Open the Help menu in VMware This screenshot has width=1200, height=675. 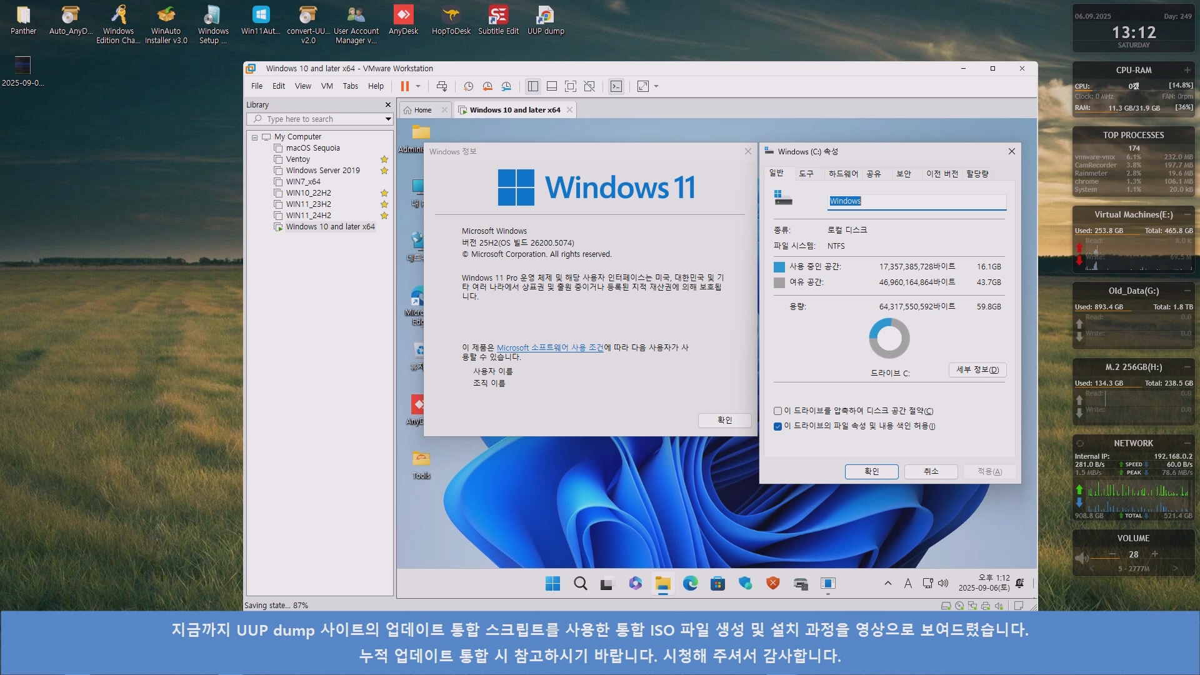tap(376, 86)
